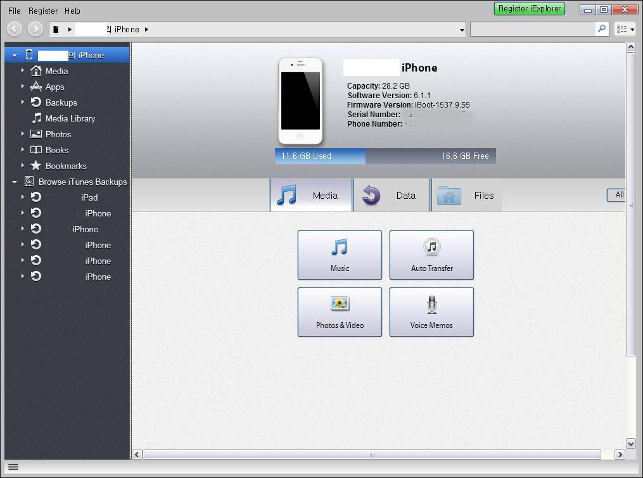Screen dimensions: 643x478
Task: Expand the Backups tree node
Action: (x=23, y=102)
